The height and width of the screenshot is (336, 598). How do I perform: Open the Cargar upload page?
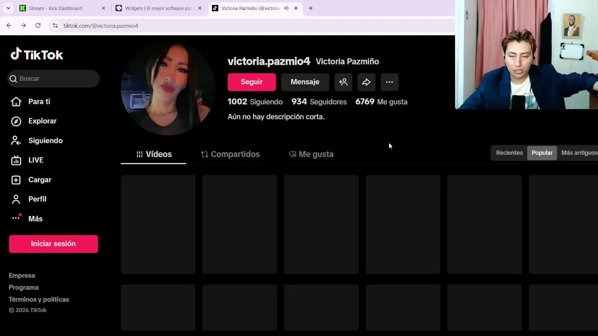[x=31, y=180]
